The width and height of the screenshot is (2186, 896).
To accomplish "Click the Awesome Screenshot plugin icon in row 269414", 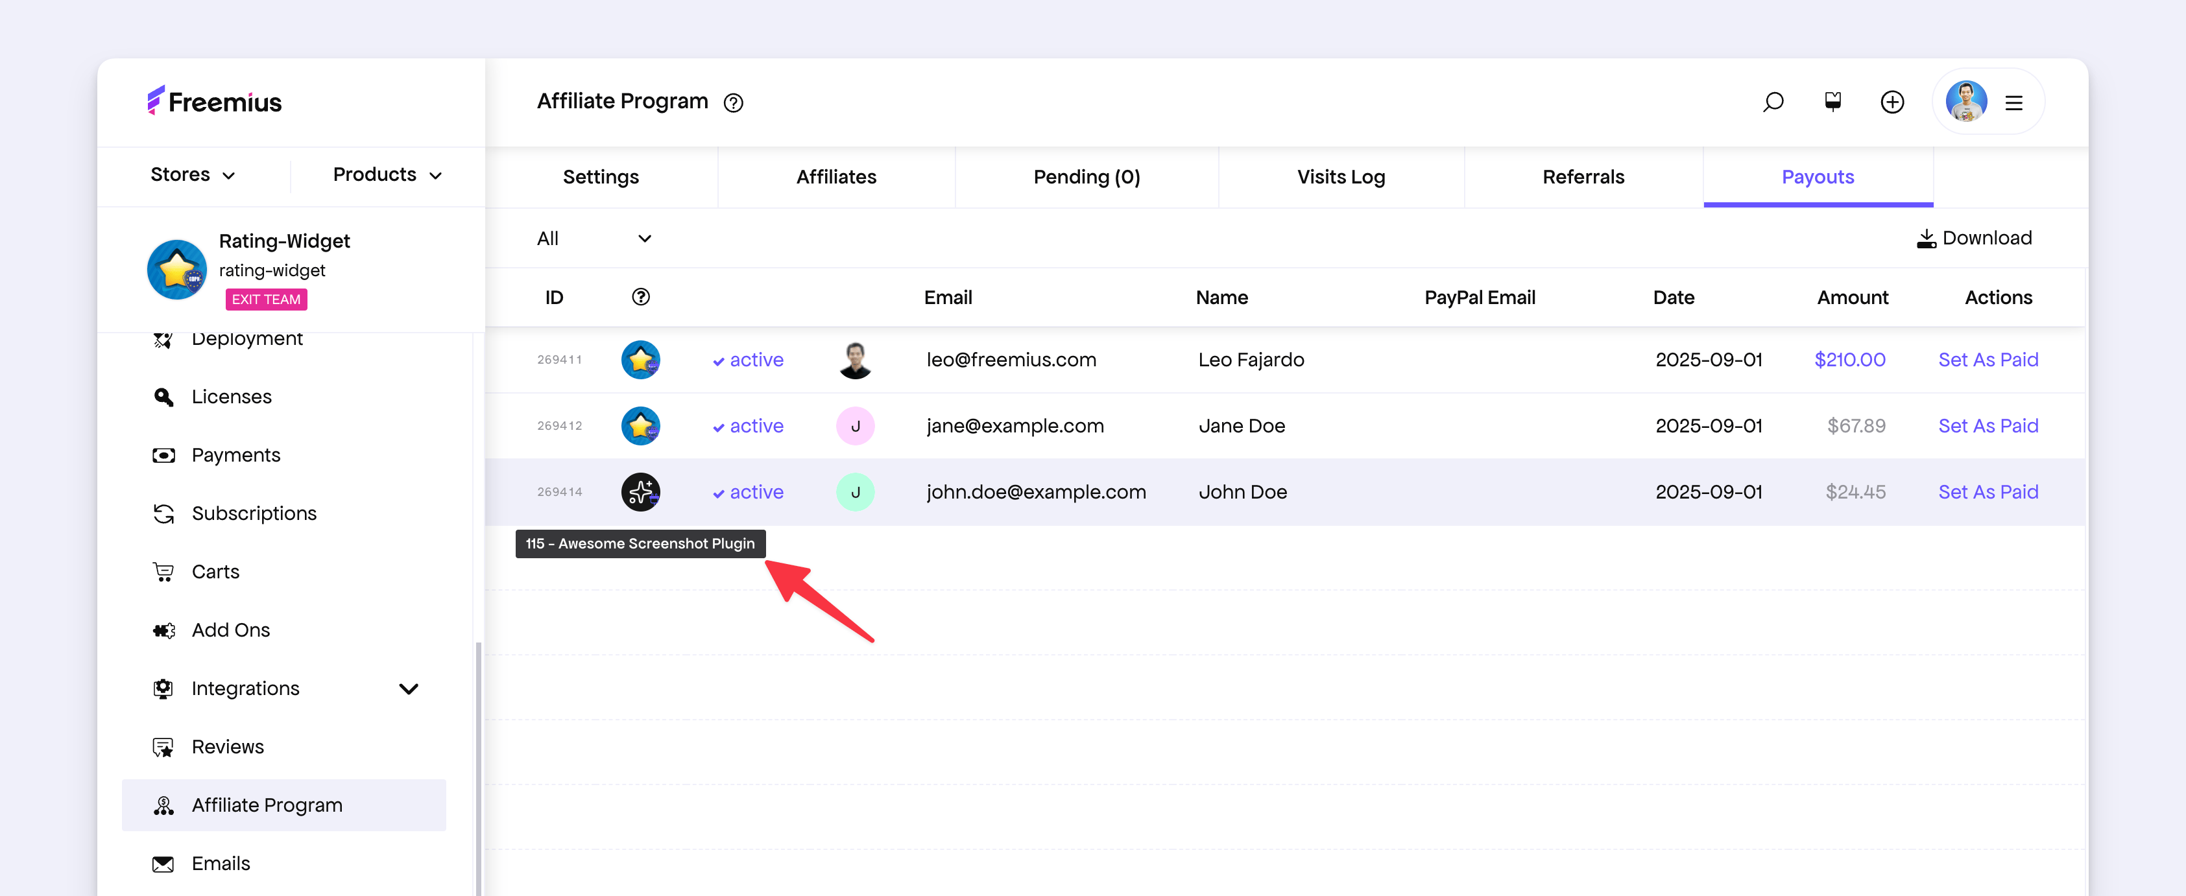I will point(641,492).
